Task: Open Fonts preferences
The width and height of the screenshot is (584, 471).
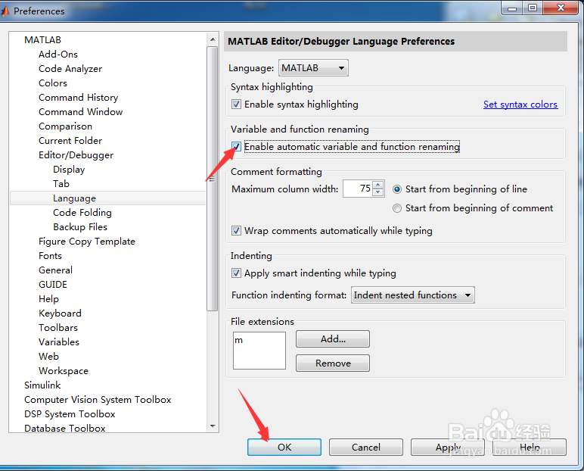Action: point(50,256)
